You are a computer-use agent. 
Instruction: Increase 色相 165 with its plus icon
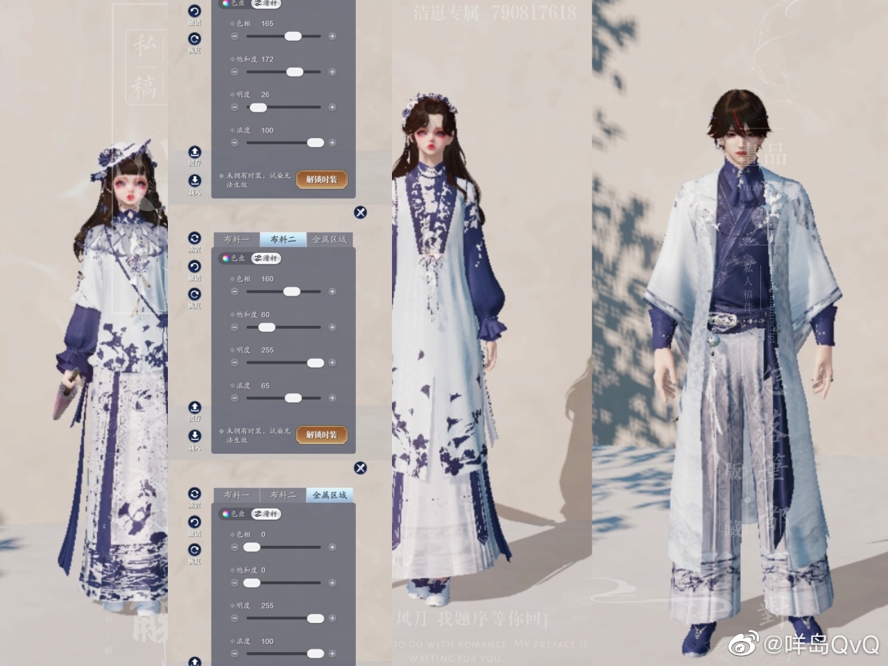click(332, 36)
